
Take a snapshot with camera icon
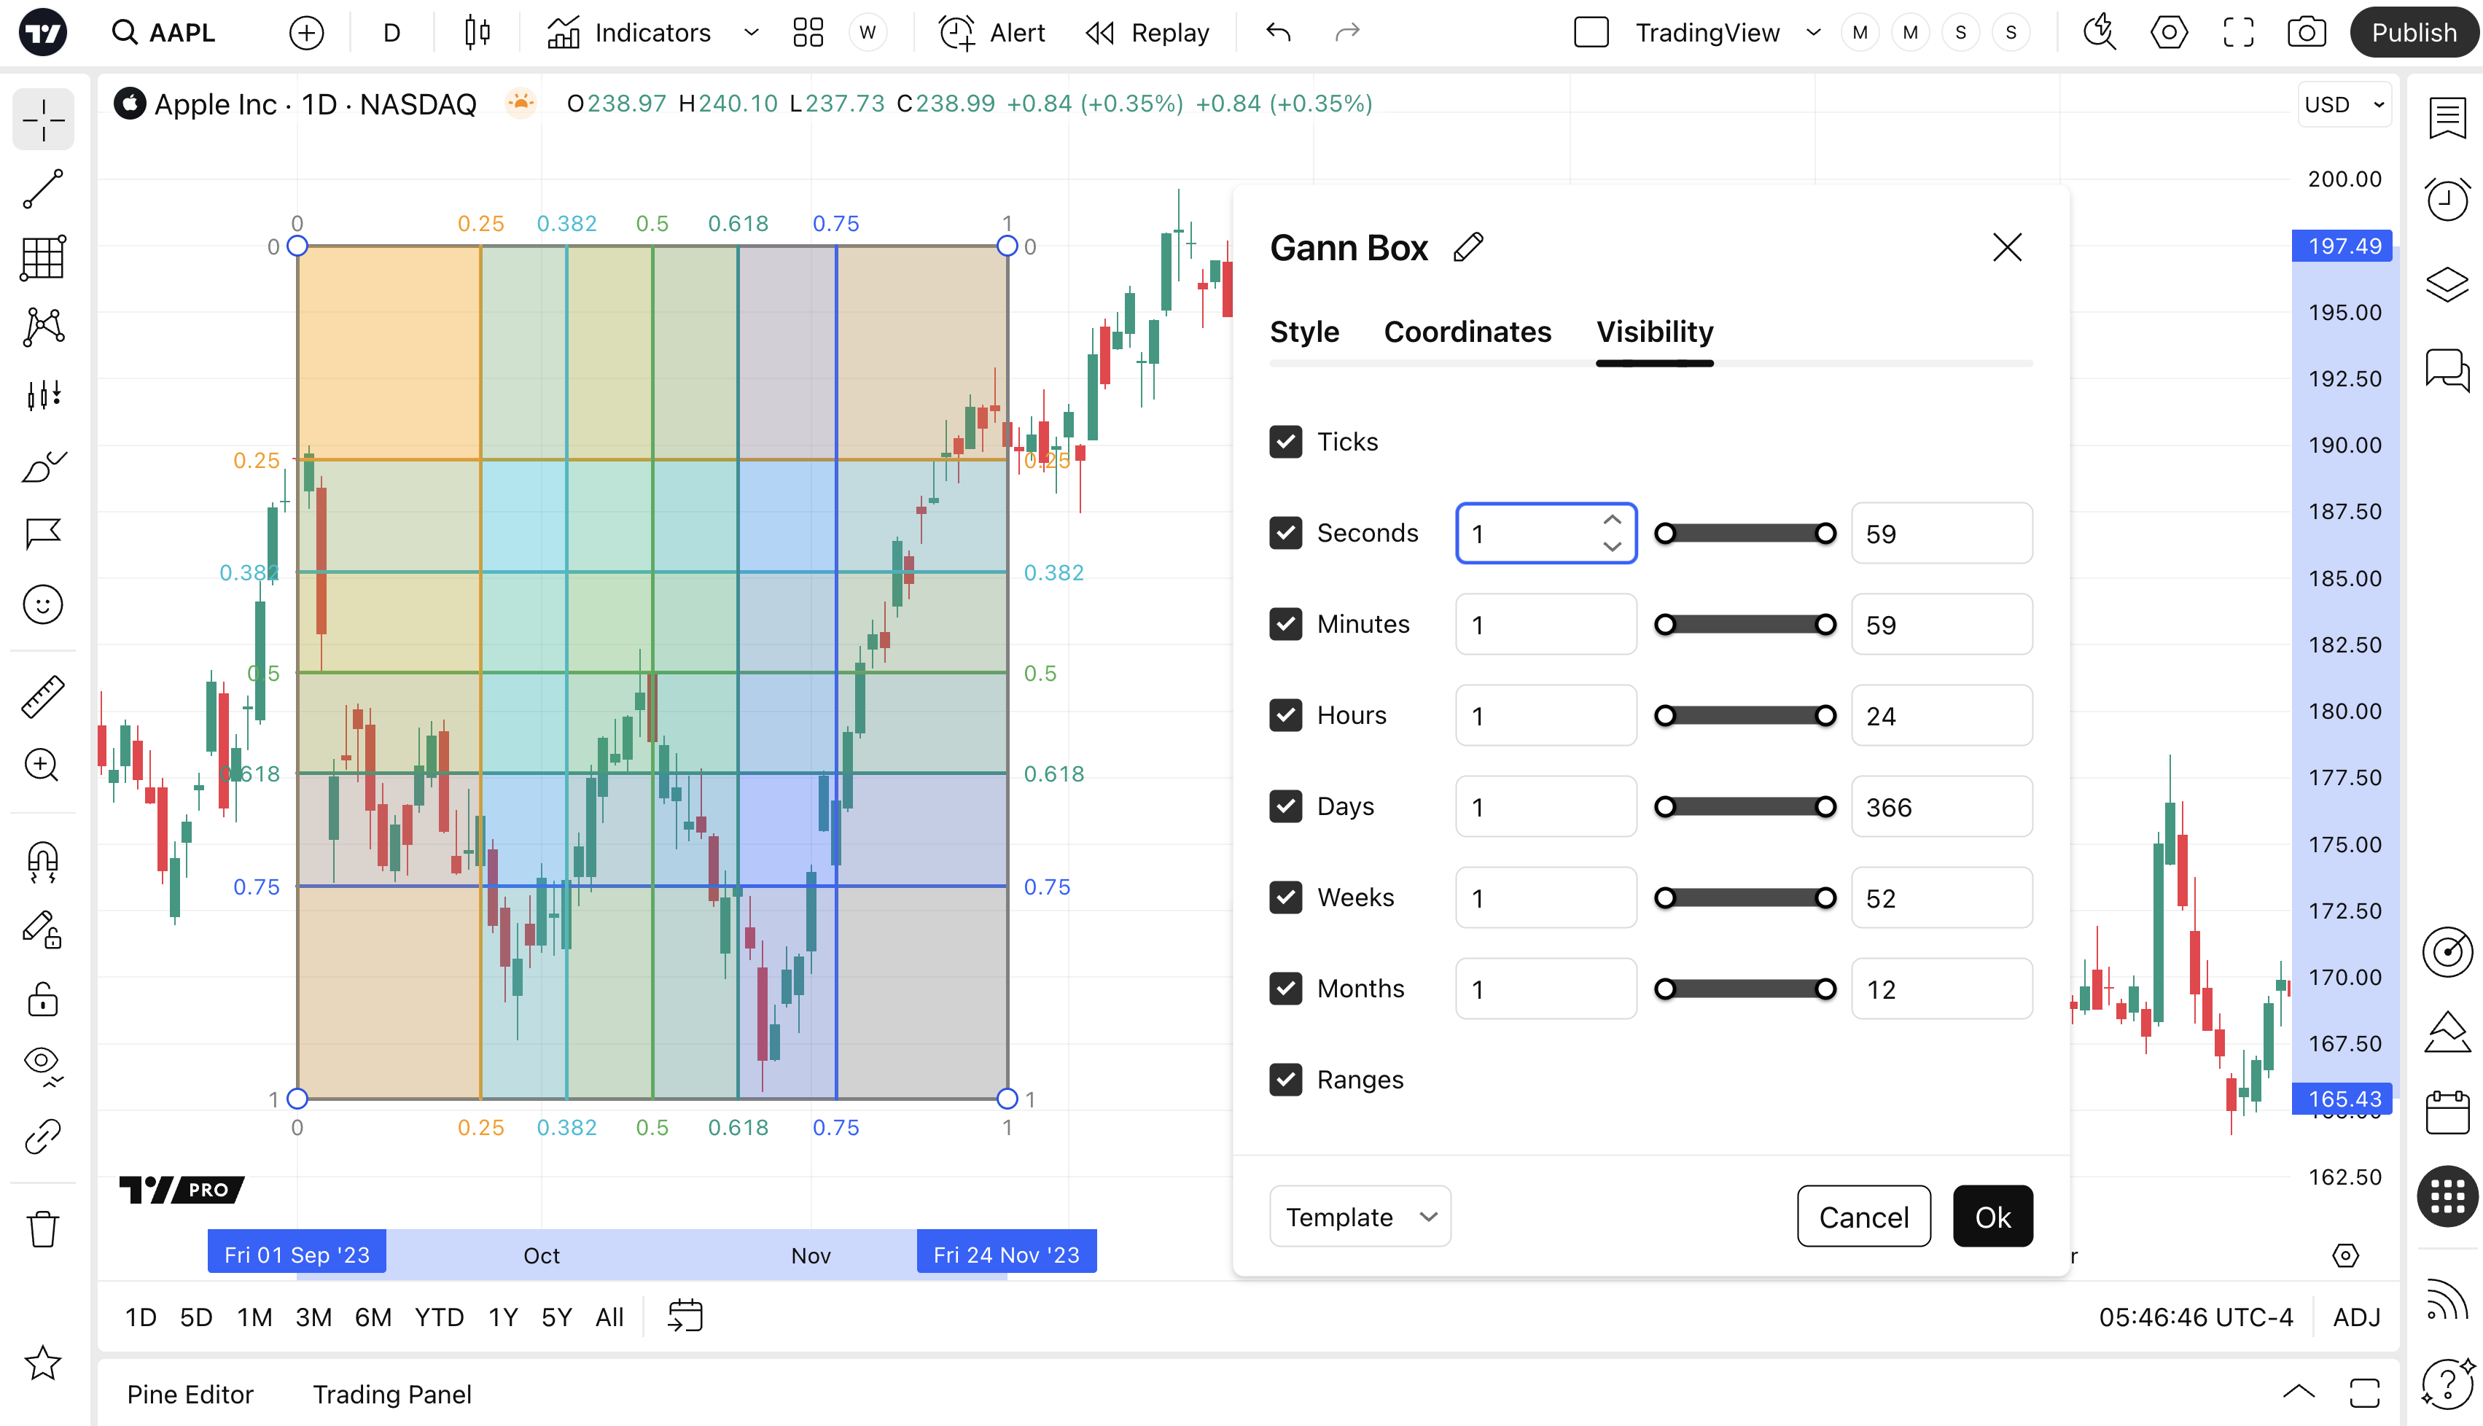(x=2306, y=32)
